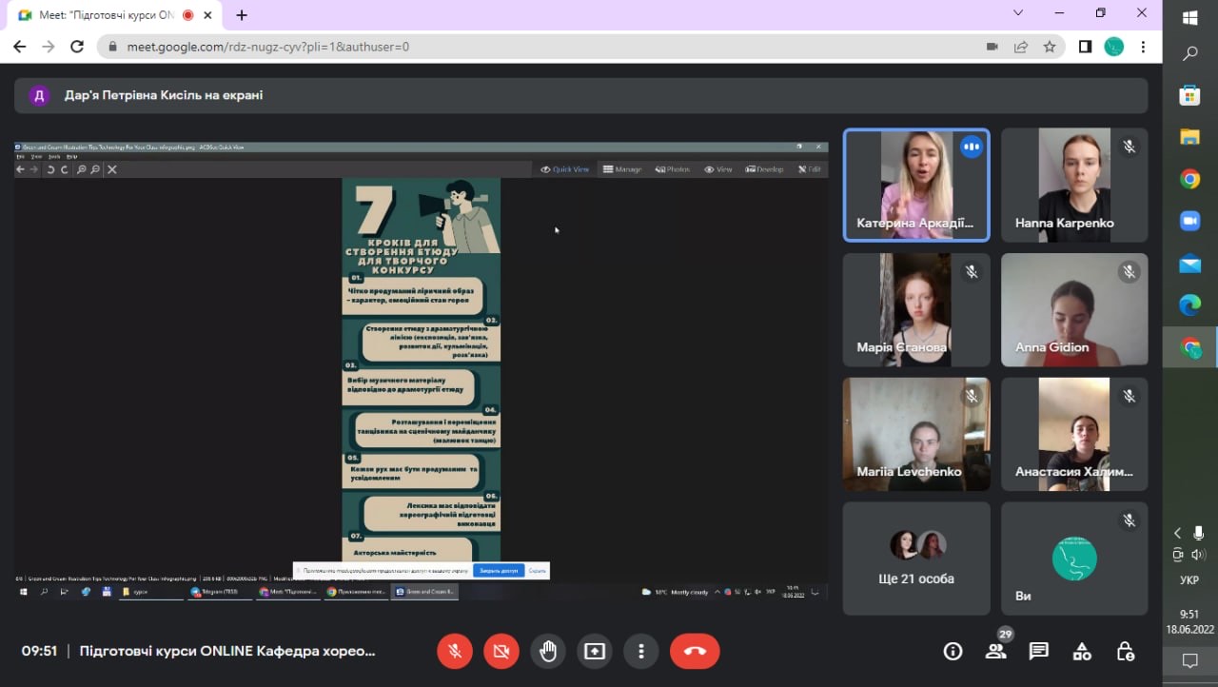1218x687 pixels.
Task: Open more options three-dot menu
Action: pos(641,652)
